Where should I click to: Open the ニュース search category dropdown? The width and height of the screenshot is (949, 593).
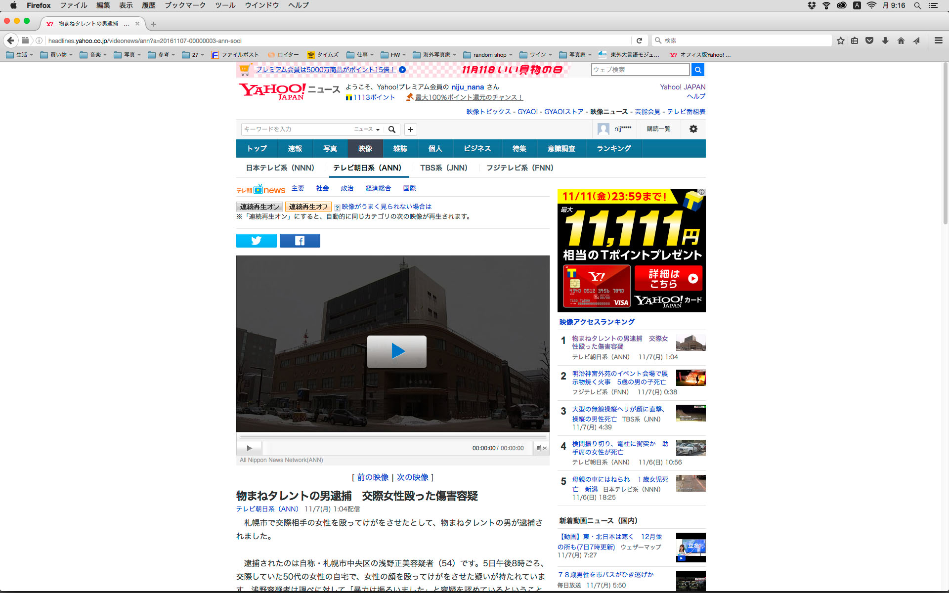[x=366, y=129]
